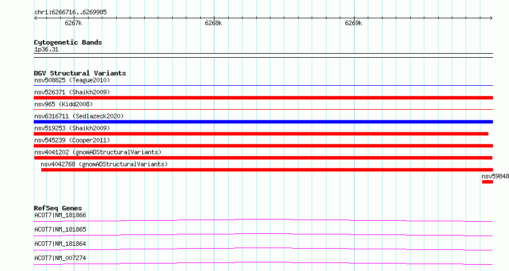Click the chr1:6266716..6269985 coordinate label

70,13
